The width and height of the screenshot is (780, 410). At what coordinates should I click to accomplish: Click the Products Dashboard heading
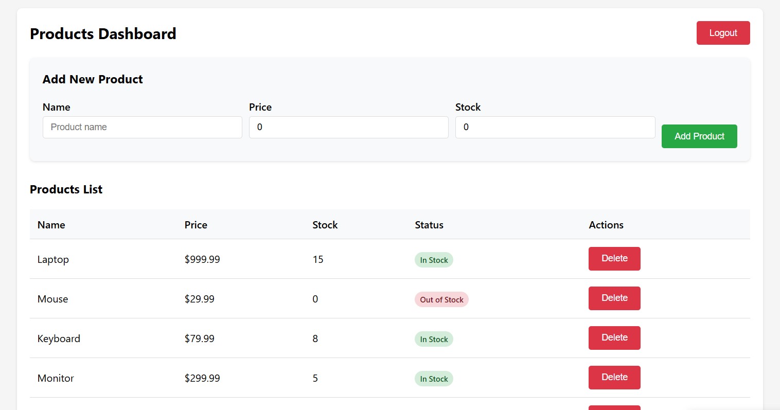pos(103,33)
